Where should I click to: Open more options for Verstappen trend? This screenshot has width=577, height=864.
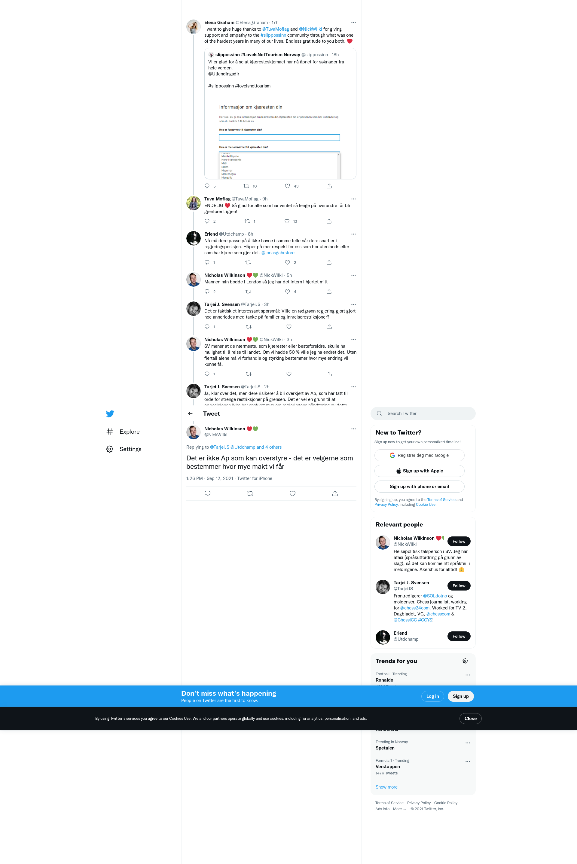468,761
